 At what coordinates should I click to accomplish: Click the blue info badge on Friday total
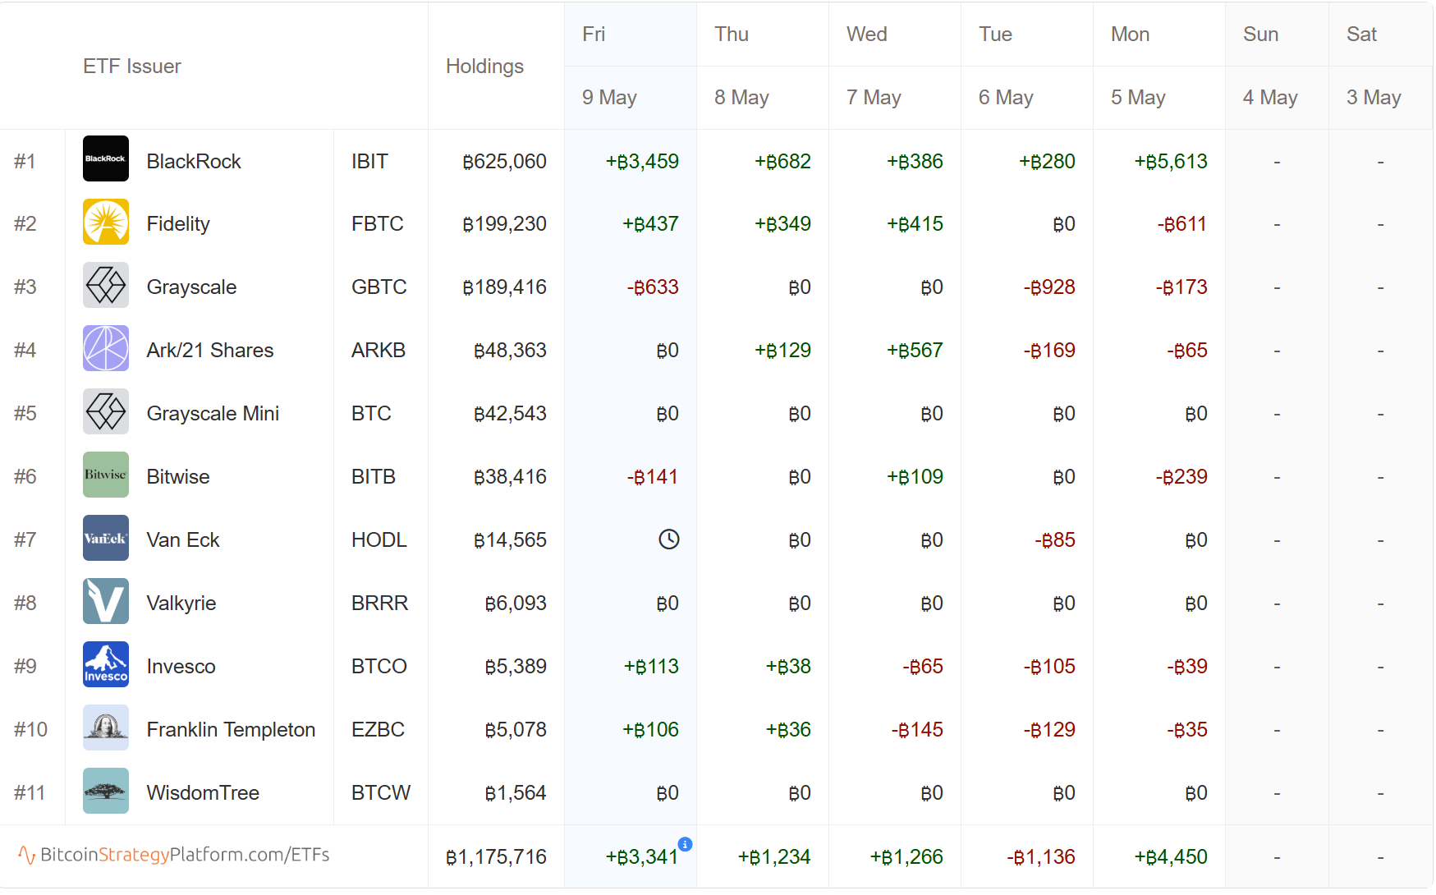685,844
